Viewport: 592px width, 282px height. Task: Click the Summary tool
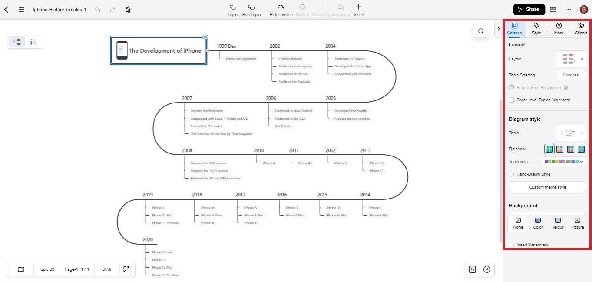(x=341, y=10)
